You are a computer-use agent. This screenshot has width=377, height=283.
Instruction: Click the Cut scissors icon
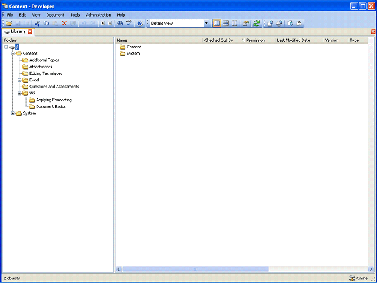(37, 24)
